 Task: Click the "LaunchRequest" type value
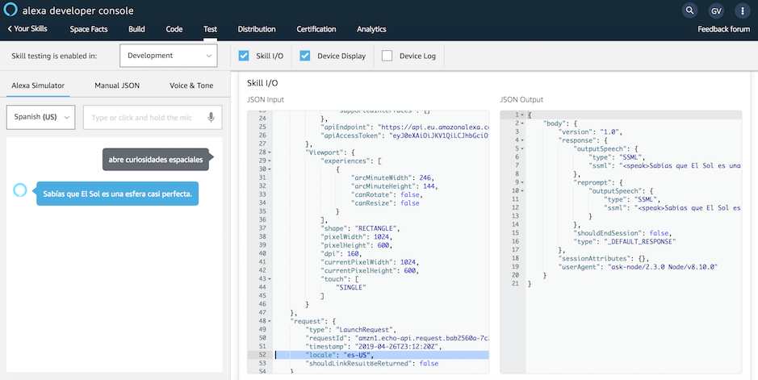[x=366, y=330]
